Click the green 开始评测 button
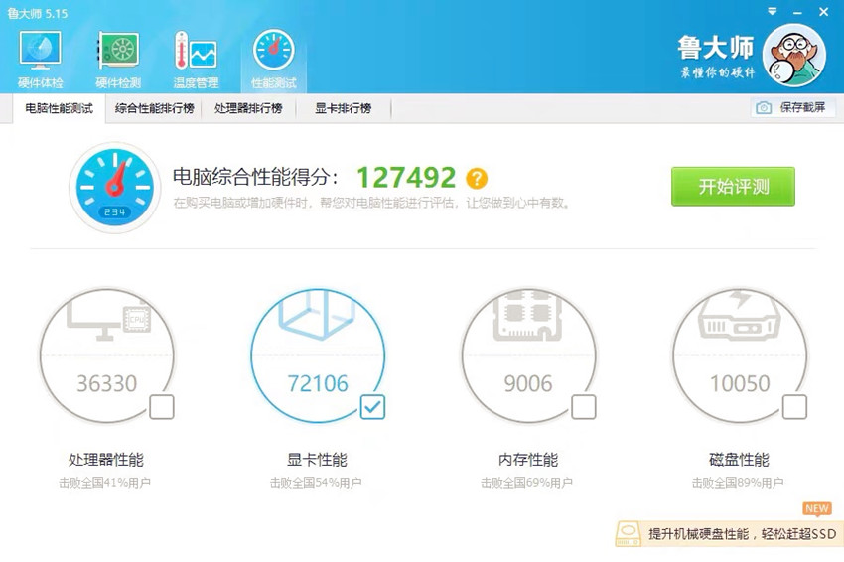Screen dimensions: 844x562 (x=733, y=187)
